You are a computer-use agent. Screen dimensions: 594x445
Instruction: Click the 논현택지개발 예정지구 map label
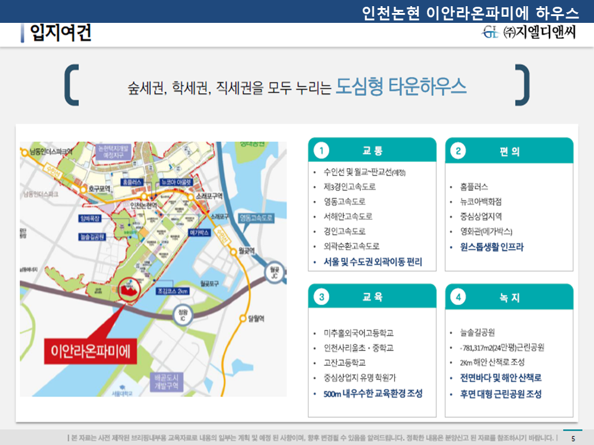113,151
